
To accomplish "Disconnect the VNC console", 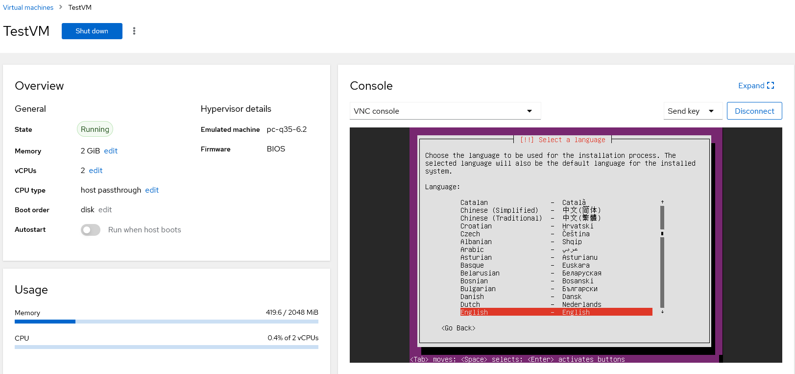I will 754,111.
